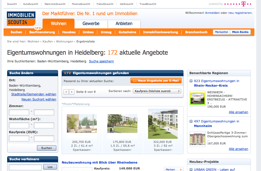Go to next results page arrow
This screenshot has width=261, height=171.
(x=72, y=92)
